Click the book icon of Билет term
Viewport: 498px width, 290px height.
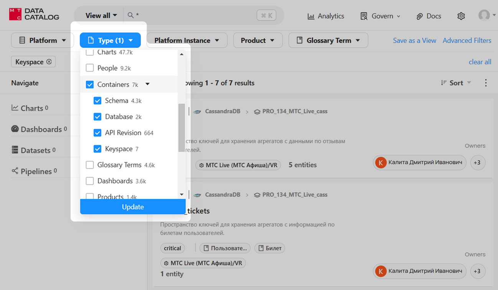261,248
